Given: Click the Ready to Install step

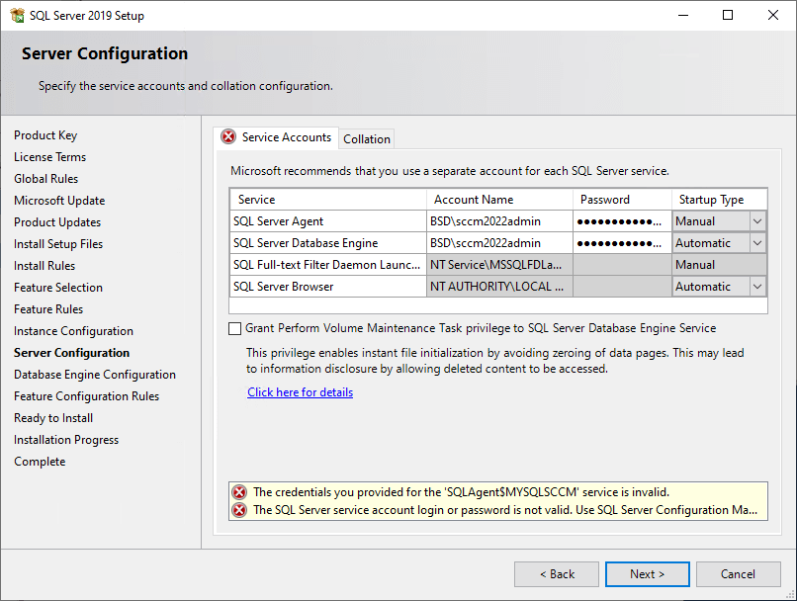Looking at the screenshot, I should tap(53, 418).
